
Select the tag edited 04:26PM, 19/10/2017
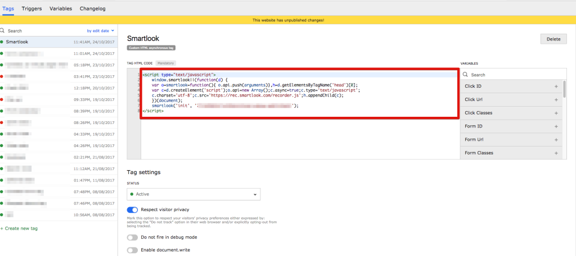click(58, 145)
